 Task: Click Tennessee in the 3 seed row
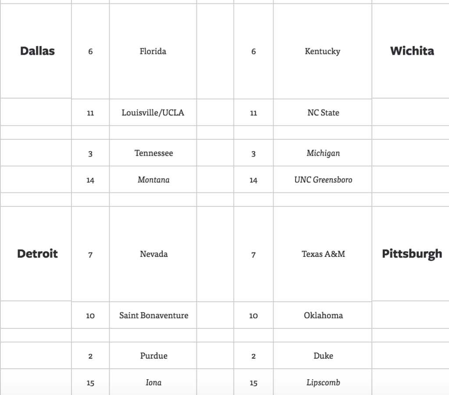pos(154,153)
